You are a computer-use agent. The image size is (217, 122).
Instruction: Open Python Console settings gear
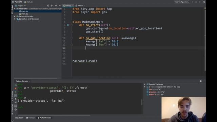tap(201, 81)
